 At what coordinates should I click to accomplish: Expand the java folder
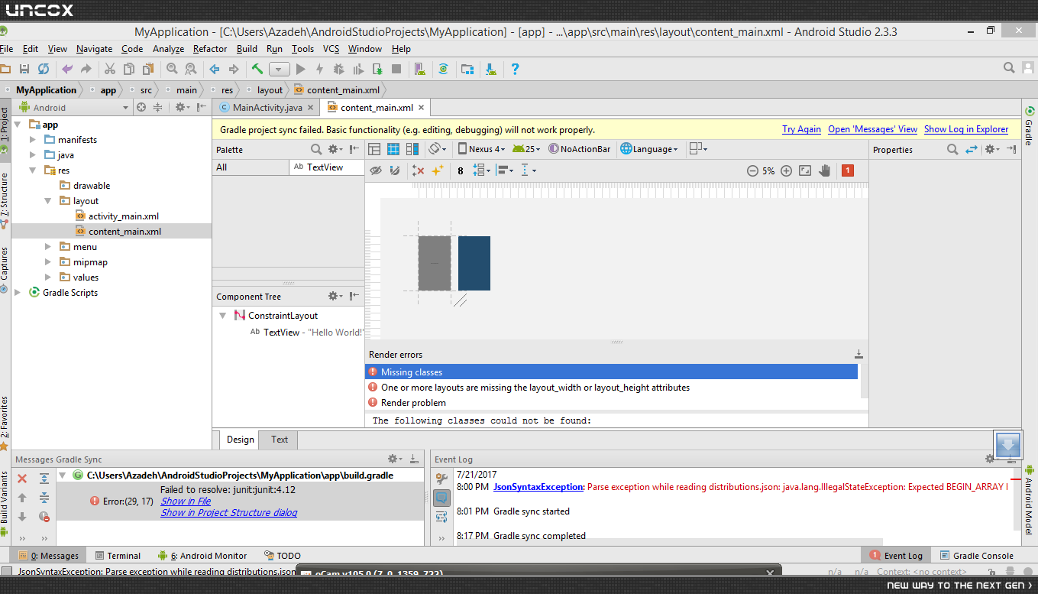pyautogui.click(x=32, y=155)
